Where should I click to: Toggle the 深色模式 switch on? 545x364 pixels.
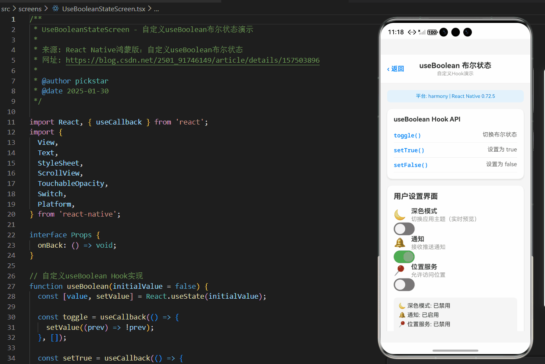(404, 229)
